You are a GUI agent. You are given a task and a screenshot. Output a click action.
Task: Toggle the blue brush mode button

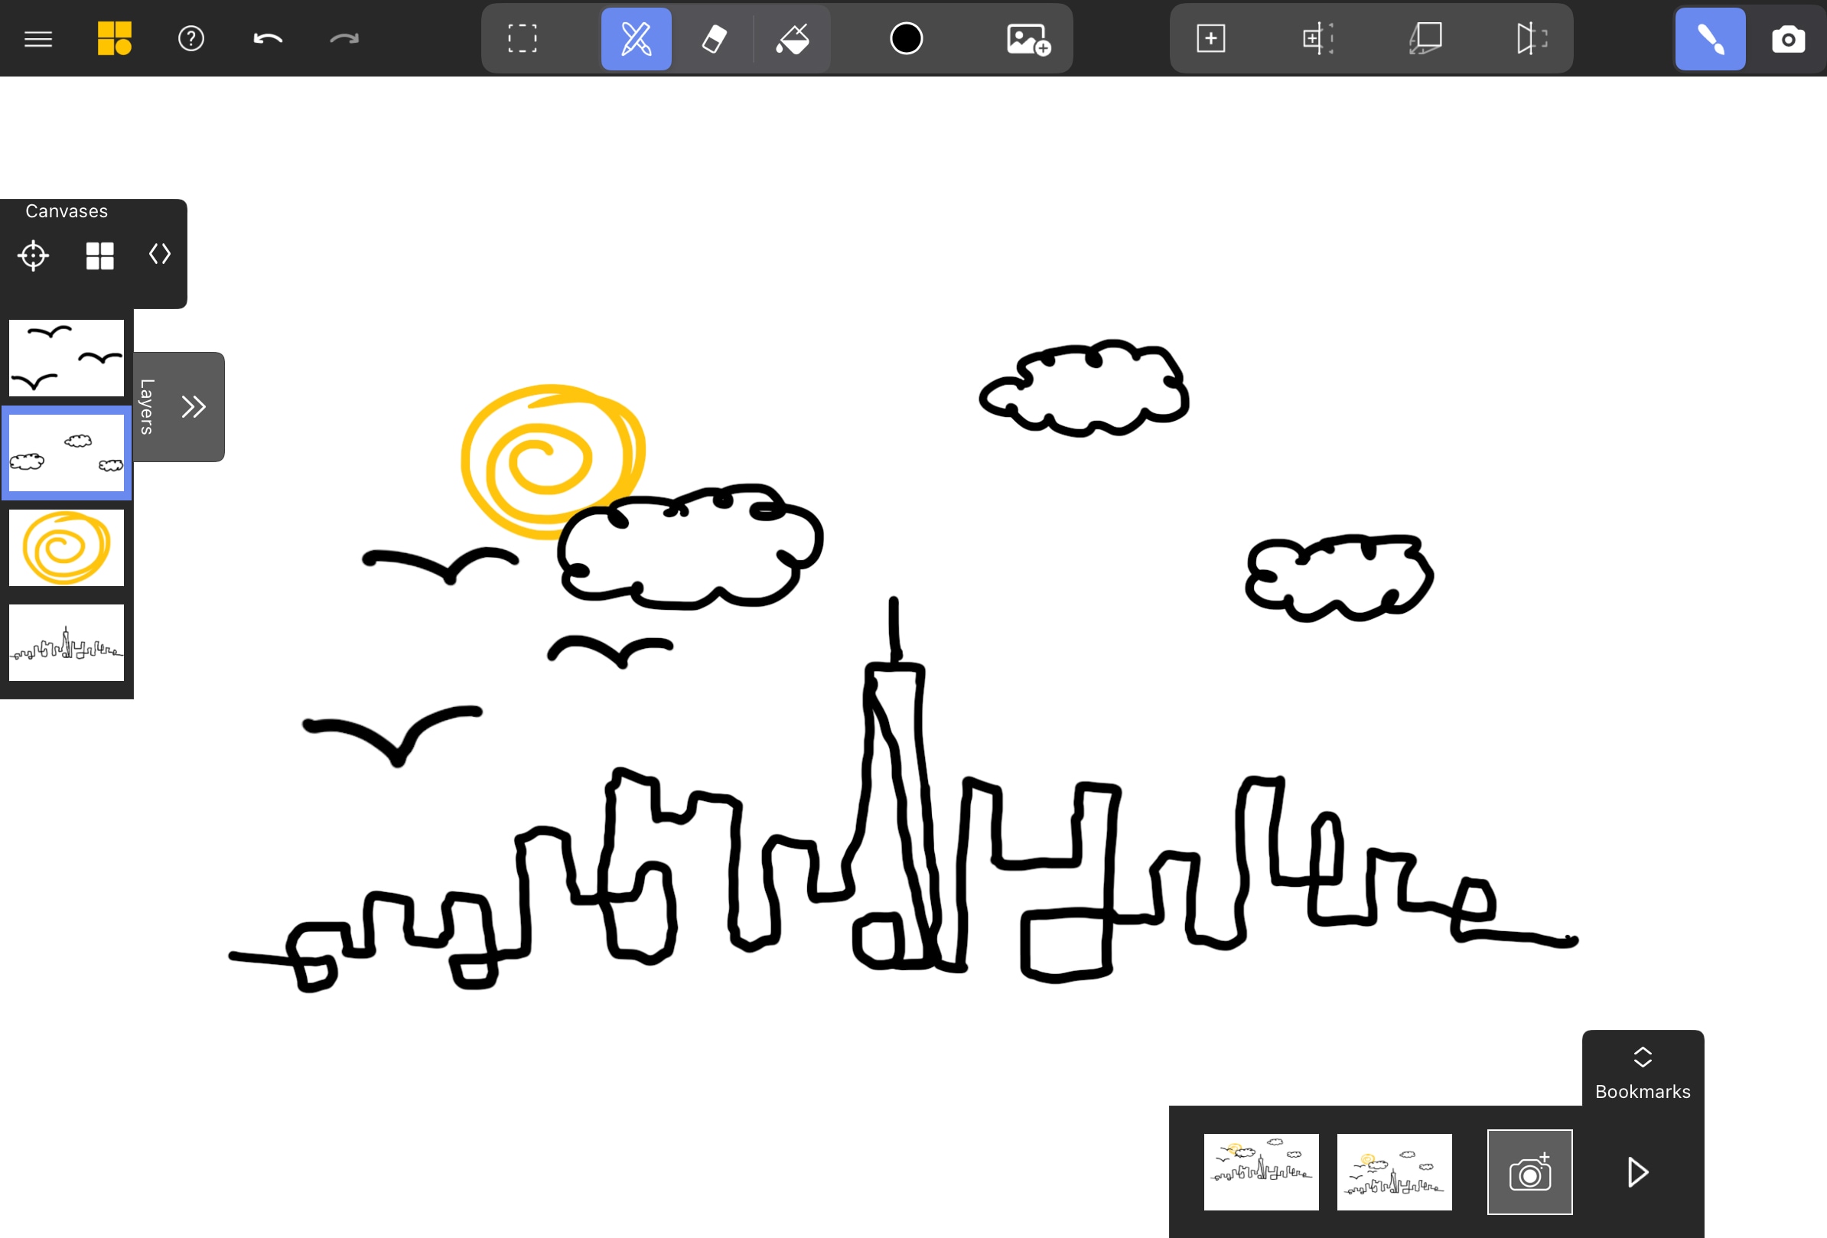point(1710,38)
